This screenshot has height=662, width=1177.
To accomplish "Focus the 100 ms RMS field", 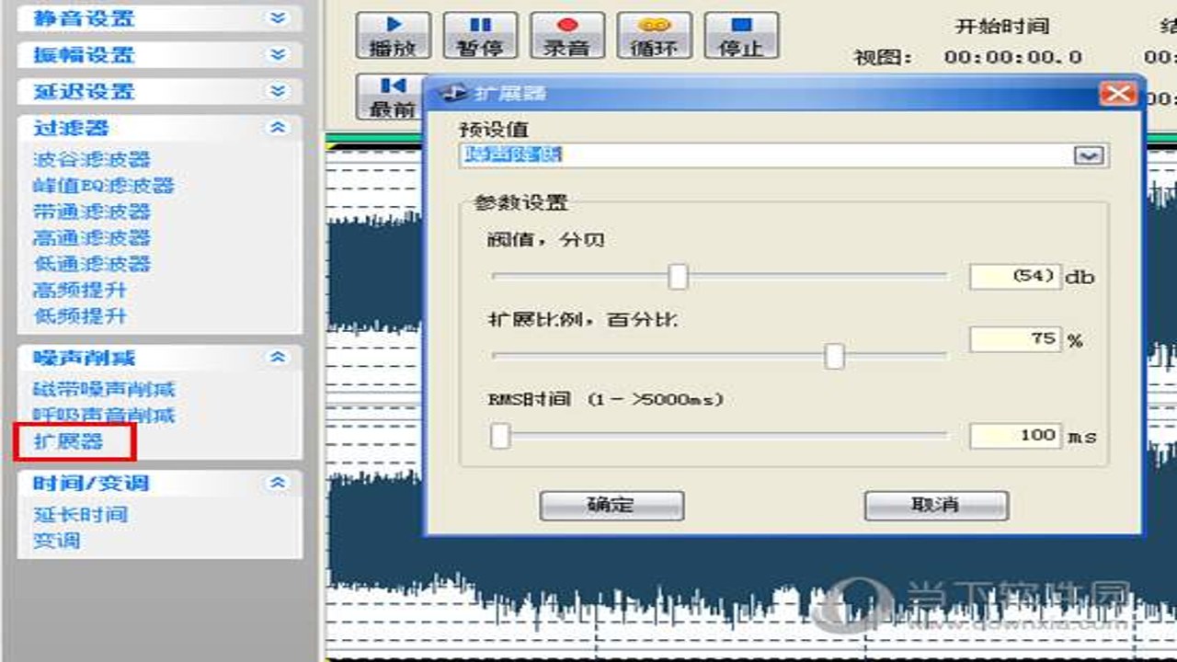I will pos(1015,436).
